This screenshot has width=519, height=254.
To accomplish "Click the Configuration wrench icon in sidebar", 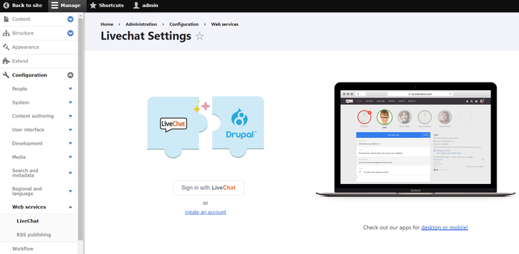I will (x=6, y=75).
